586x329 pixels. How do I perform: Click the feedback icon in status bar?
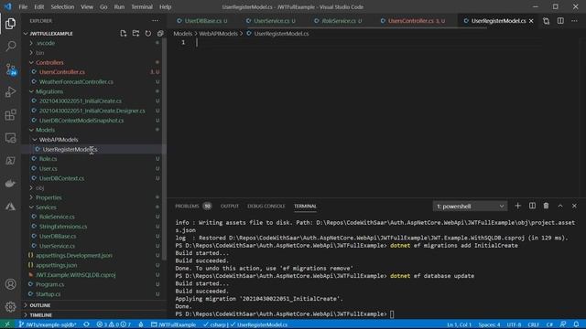563,324
